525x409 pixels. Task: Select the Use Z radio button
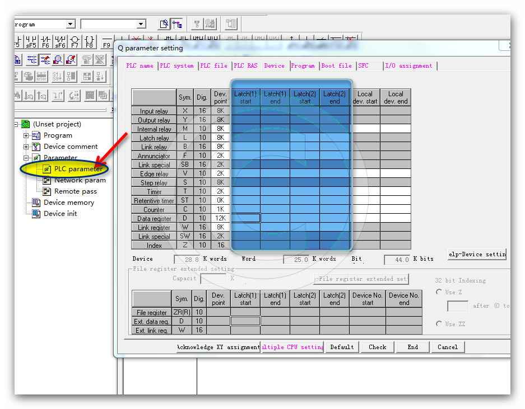[x=439, y=292]
